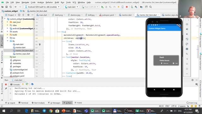Image resolution: width=202 pixels, height=114 pixels.
Task: Open device selector Android SDK dropdown
Action: click(42, 7)
